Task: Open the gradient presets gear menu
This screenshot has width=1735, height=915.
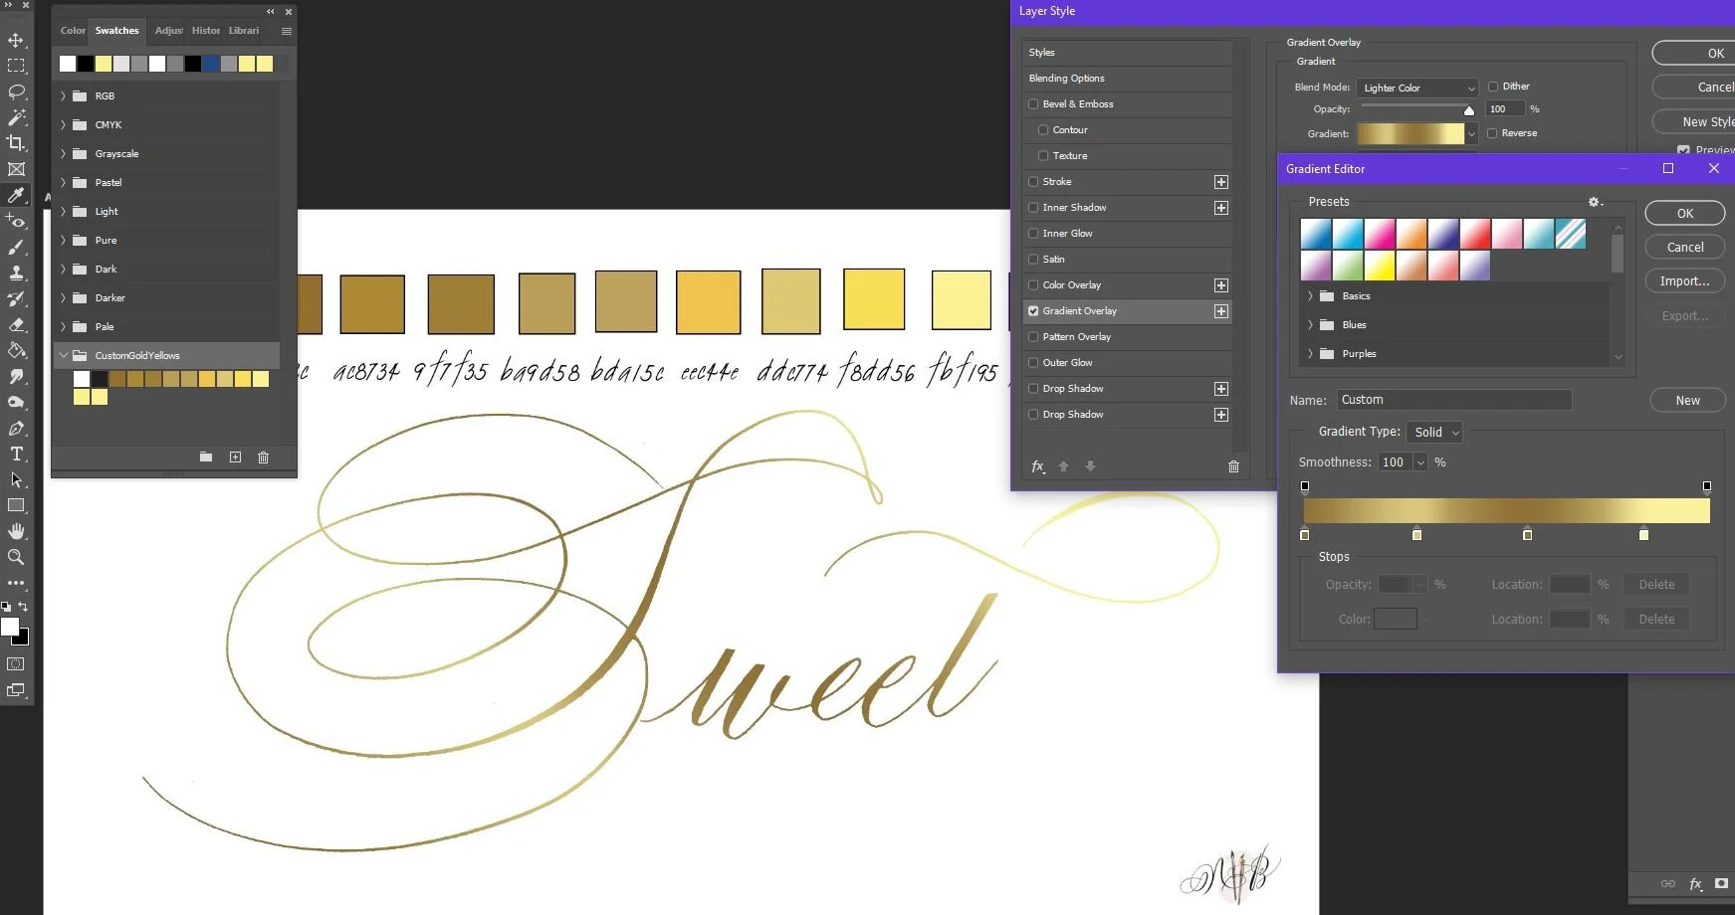Action: (x=1594, y=202)
